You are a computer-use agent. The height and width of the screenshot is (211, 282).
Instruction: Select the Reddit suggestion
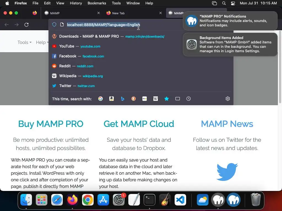tap(141, 66)
